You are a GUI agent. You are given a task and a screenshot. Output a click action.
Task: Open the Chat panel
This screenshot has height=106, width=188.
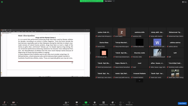(x=77, y=103)
